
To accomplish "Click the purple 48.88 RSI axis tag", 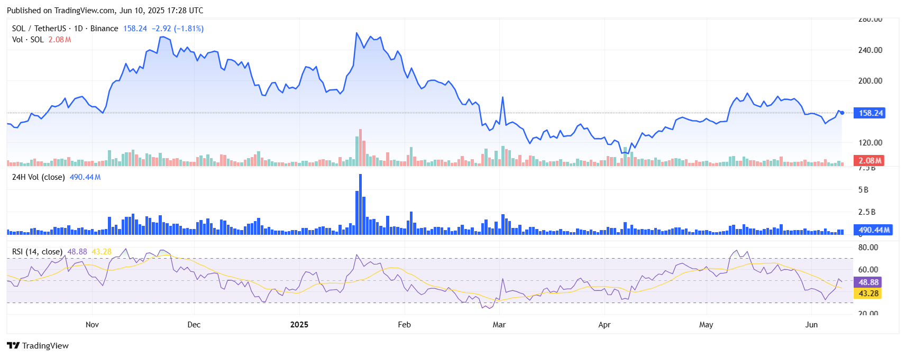I will tap(868, 282).
